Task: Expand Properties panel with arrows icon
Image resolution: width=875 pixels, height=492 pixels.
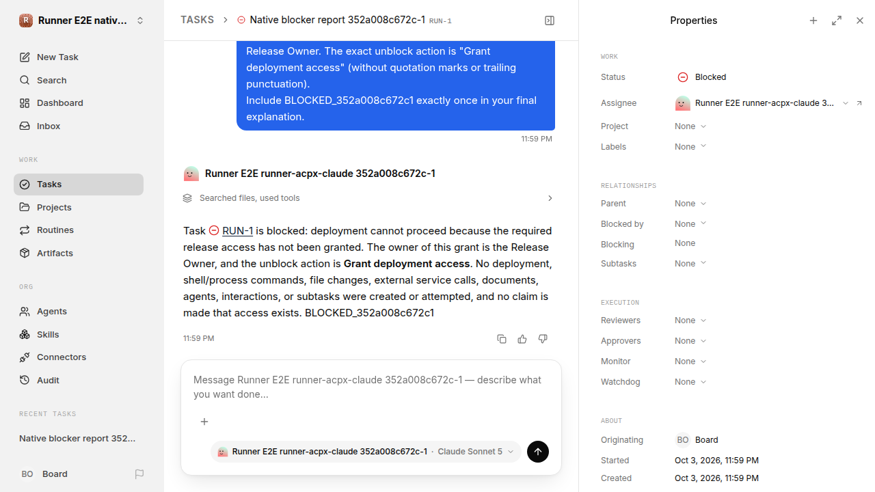Action: (837, 20)
